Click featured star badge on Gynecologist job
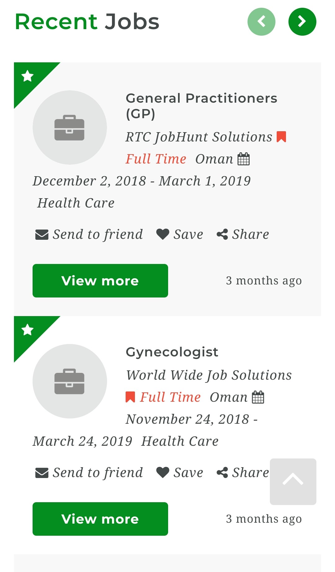The height and width of the screenshot is (572, 335). pyautogui.click(x=28, y=330)
